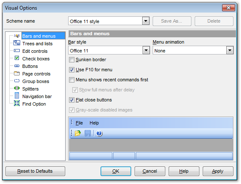This screenshot has width=241, height=184.
Task: Select Bars and menus in the tree
Action: point(39,36)
